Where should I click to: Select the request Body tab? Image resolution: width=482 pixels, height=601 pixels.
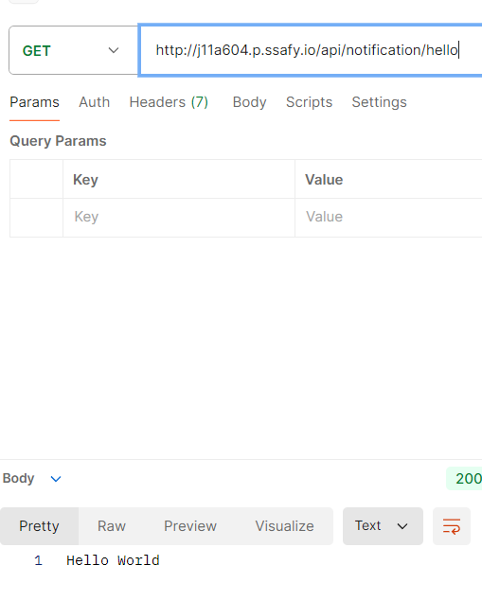[249, 102]
